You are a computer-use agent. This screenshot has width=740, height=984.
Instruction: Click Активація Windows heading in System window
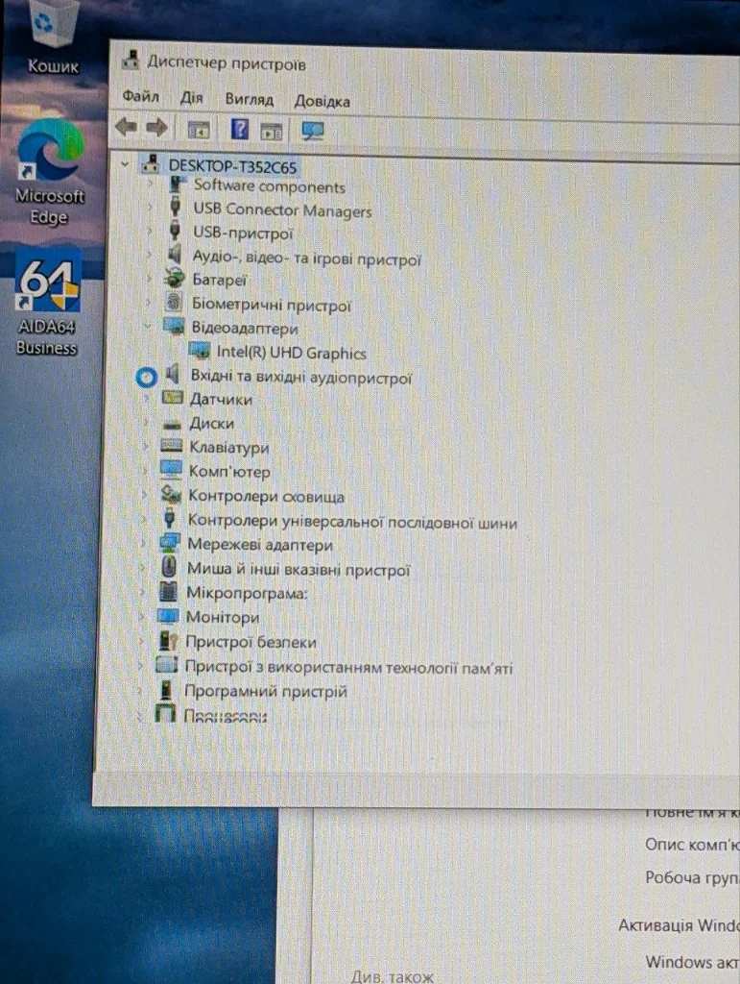pos(680,925)
